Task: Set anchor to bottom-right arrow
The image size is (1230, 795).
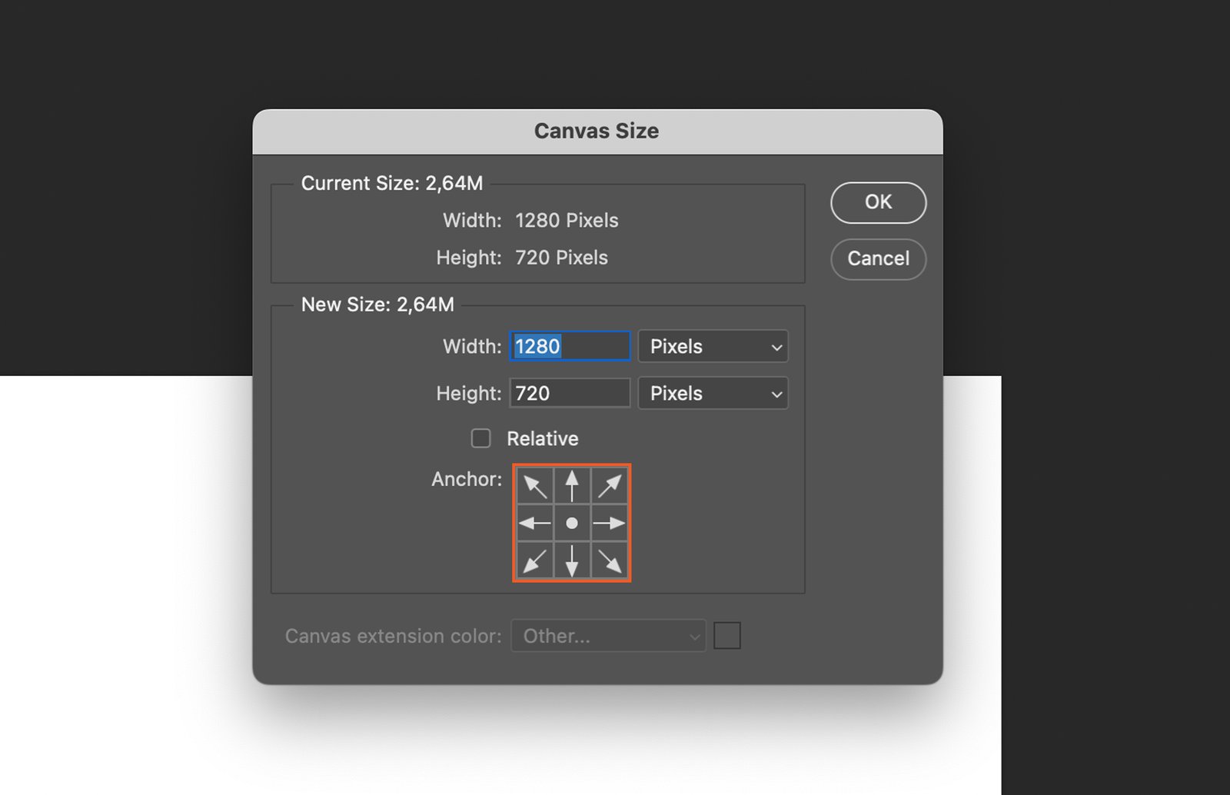Action: coord(610,560)
